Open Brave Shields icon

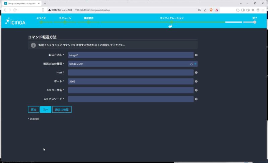[211, 10]
